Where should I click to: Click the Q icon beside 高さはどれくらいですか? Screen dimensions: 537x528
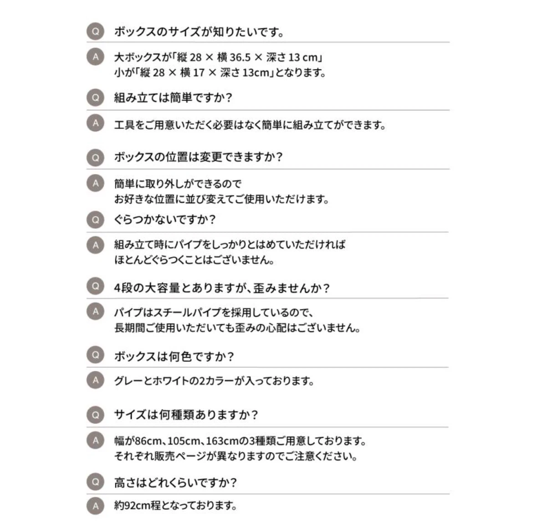pos(95,482)
